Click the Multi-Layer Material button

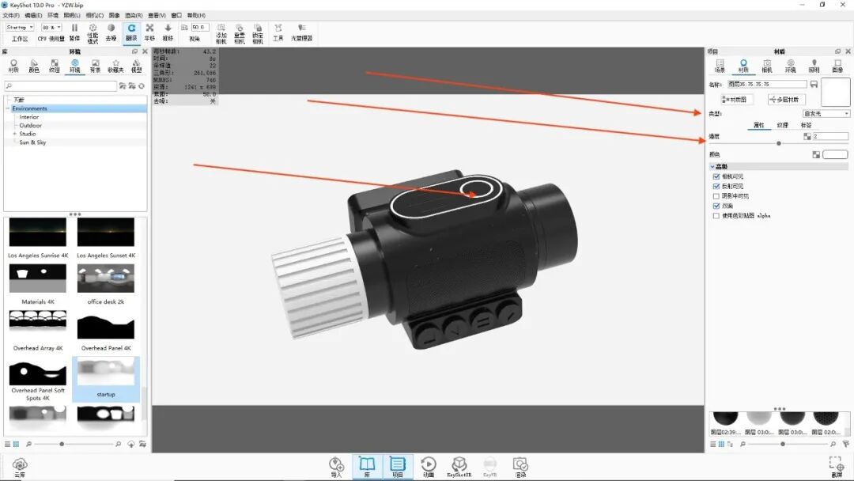click(787, 99)
